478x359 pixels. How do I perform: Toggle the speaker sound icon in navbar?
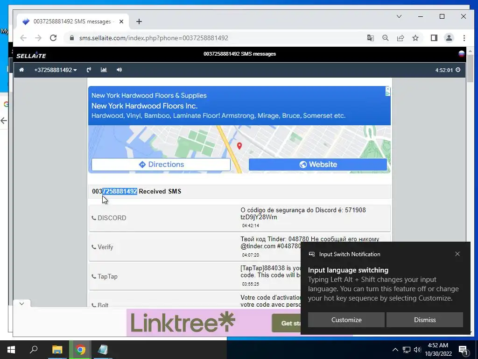click(119, 70)
